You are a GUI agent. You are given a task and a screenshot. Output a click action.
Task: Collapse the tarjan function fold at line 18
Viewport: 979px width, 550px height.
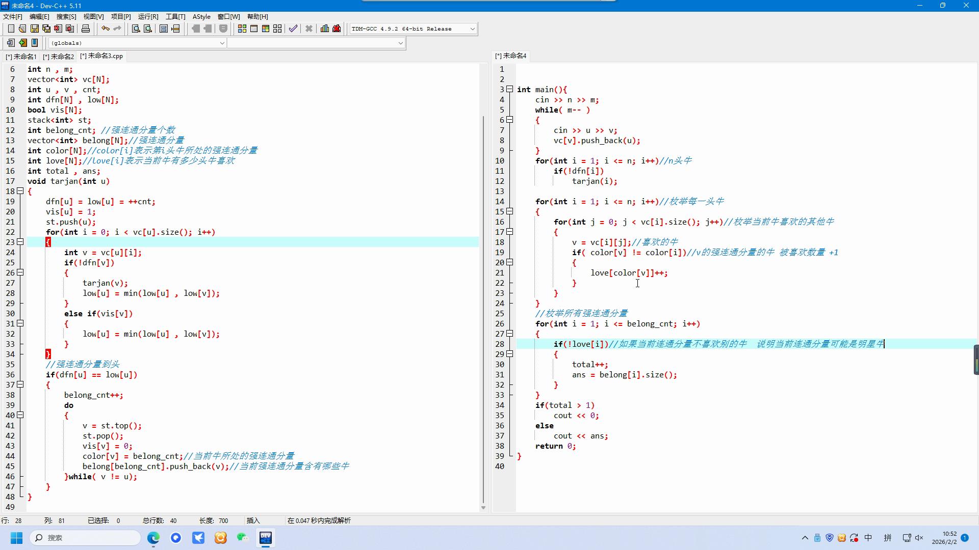tap(20, 191)
